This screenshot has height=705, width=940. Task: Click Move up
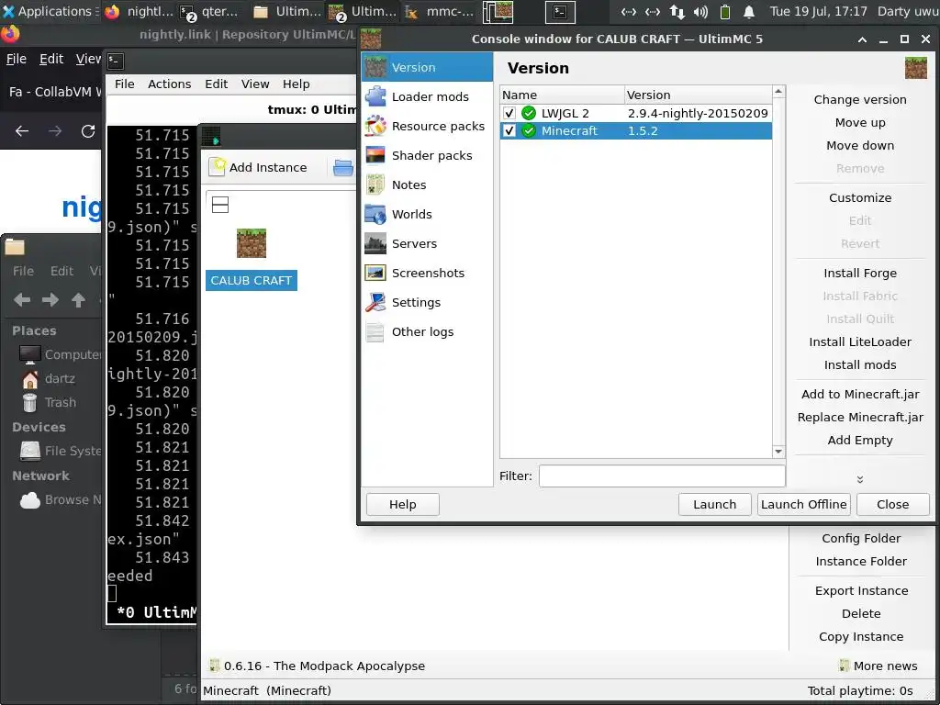click(860, 122)
